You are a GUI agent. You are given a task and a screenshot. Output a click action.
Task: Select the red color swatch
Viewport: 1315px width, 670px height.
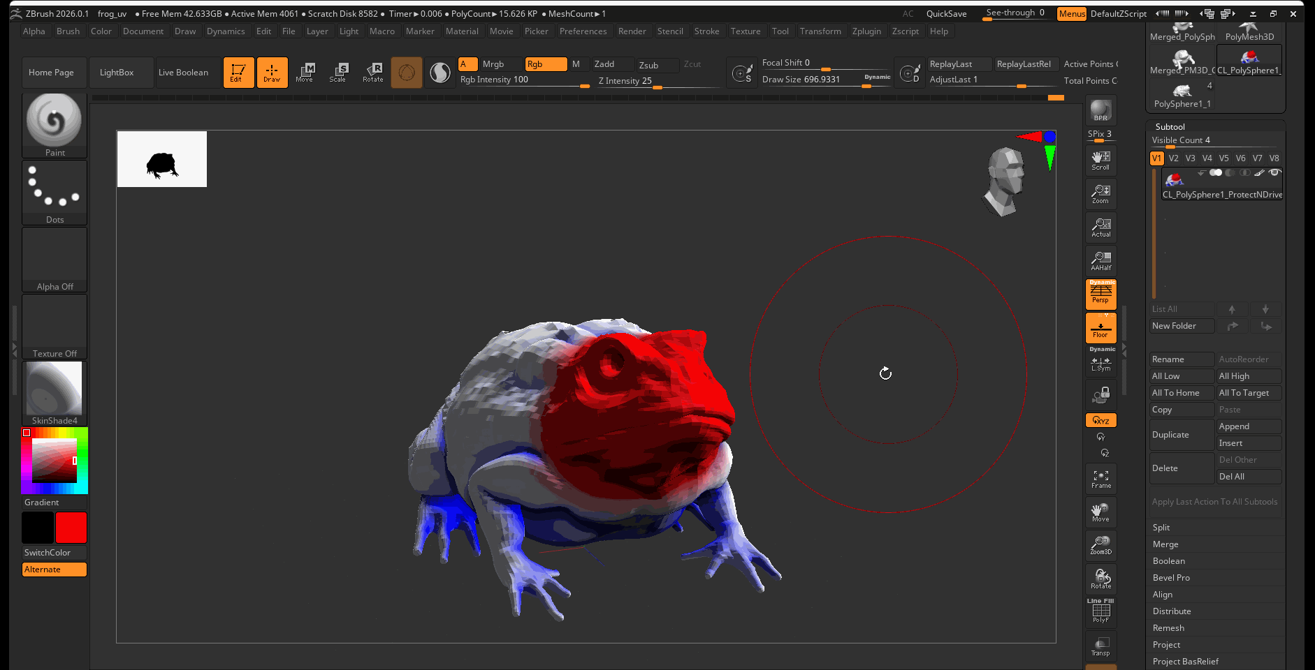71,528
